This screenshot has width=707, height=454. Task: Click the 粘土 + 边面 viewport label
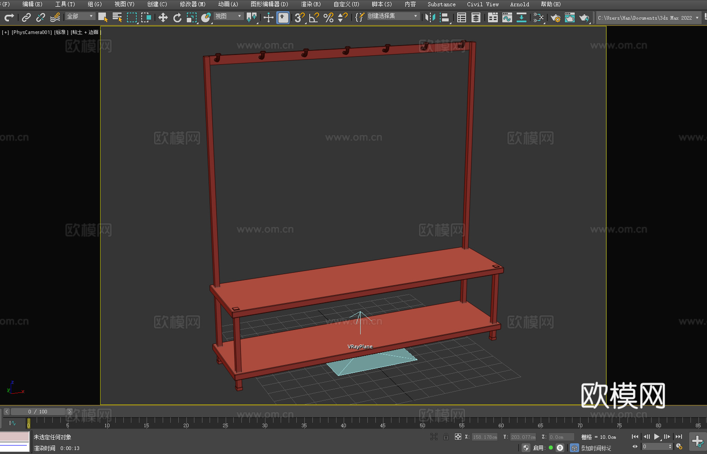86,32
